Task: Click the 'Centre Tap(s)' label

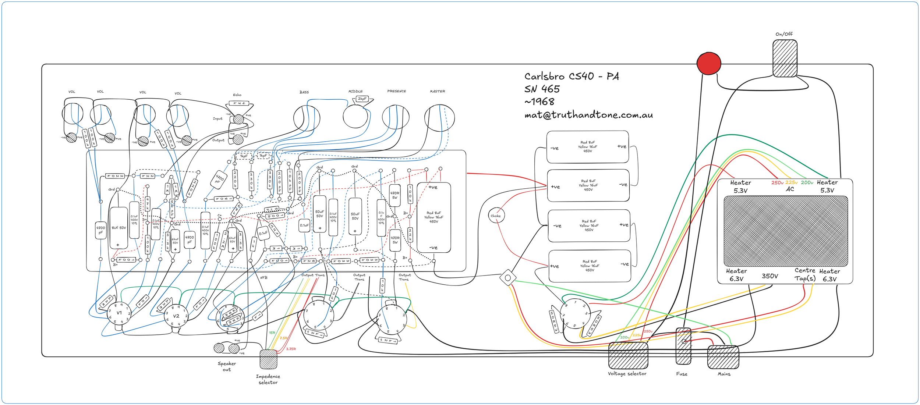Action: (x=805, y=274)
